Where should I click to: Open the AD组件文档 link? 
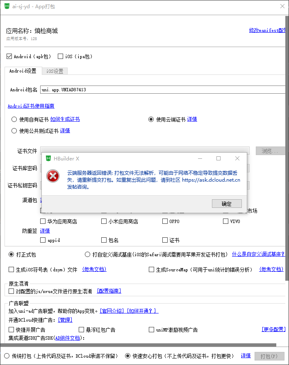click(68, 338)
